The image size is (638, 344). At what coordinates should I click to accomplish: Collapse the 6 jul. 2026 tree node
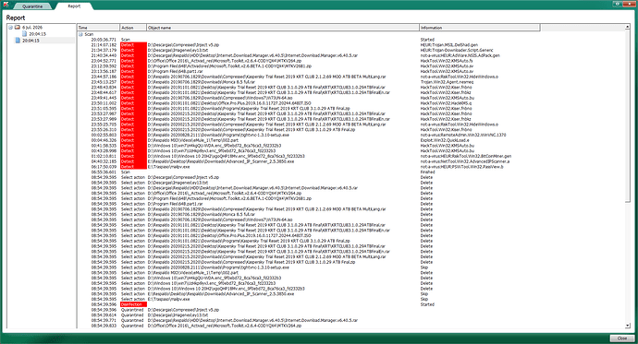click(x=11, y=28)
